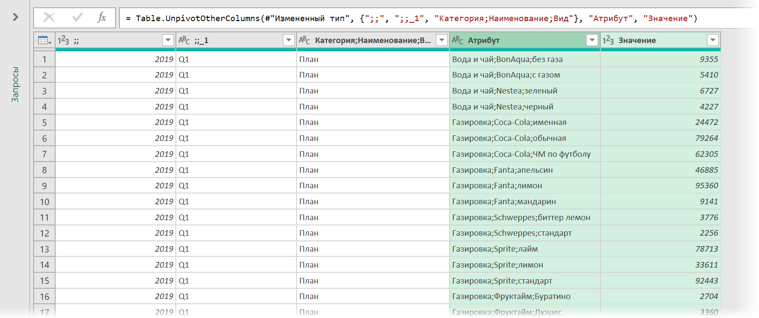Click value cell 9355
Viewport: 759px width, 318px height.
660,59
